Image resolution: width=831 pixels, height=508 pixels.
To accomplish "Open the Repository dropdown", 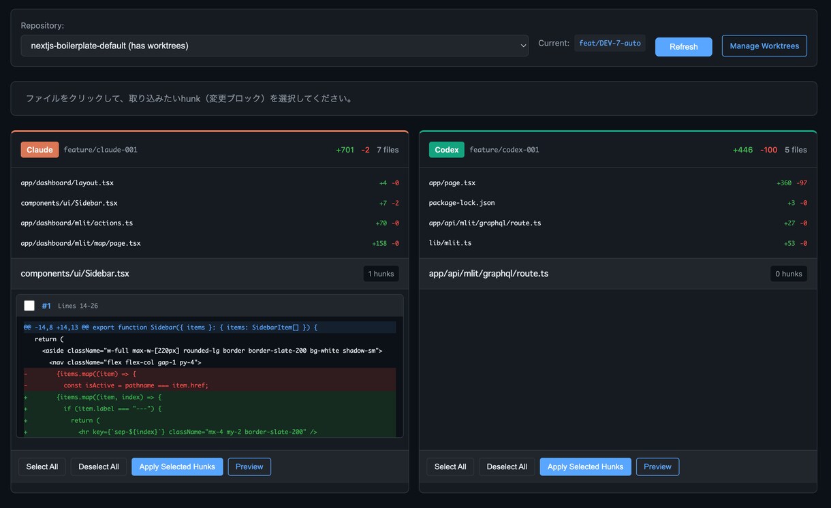I will click(275, 46).
